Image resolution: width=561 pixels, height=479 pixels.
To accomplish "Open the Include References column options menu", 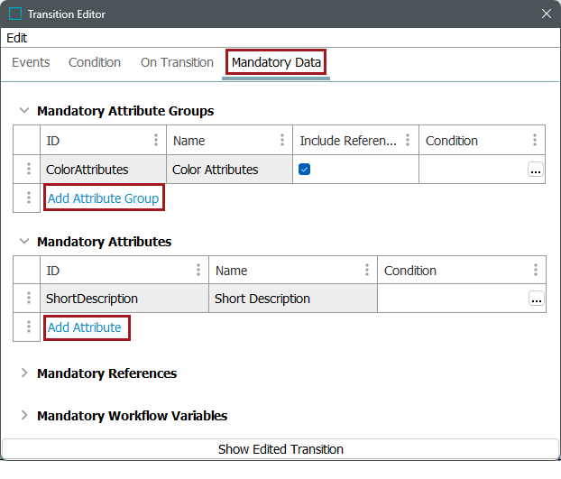I will coord(408,141).
